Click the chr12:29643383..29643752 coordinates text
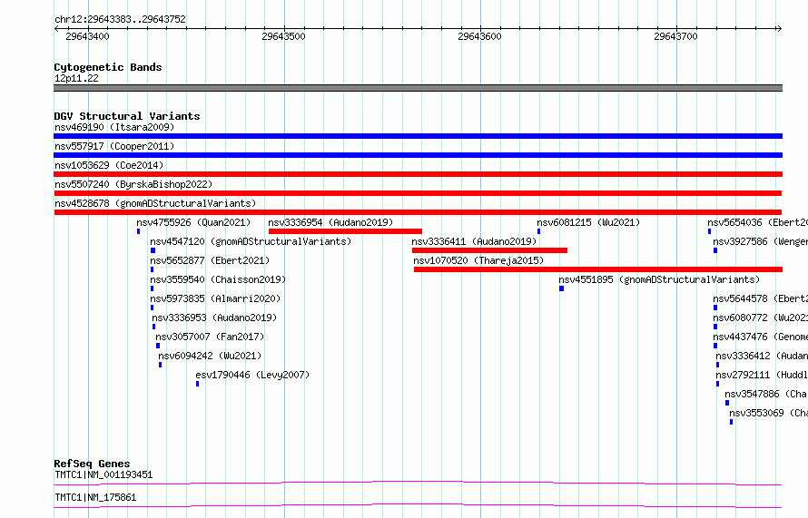The image size is (808, 518). pos(120,20)
